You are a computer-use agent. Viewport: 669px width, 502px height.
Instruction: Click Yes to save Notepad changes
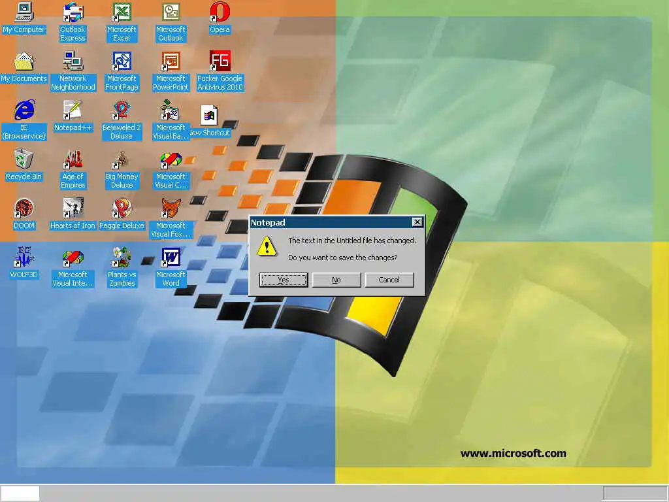284,280
